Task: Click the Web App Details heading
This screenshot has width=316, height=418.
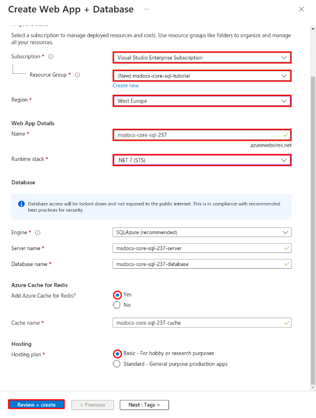Action: click(33, 123)
